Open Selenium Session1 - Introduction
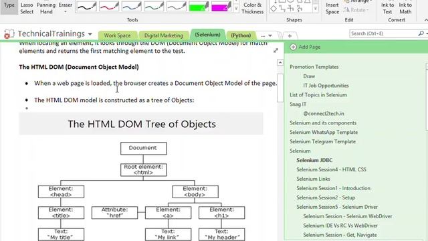This screenshot has height=241, width=428. 333,188
